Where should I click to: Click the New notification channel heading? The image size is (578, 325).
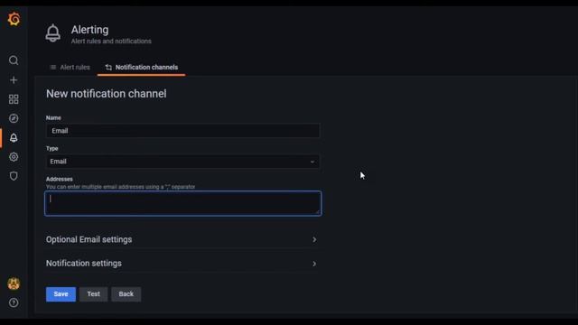tap(107, 94)
